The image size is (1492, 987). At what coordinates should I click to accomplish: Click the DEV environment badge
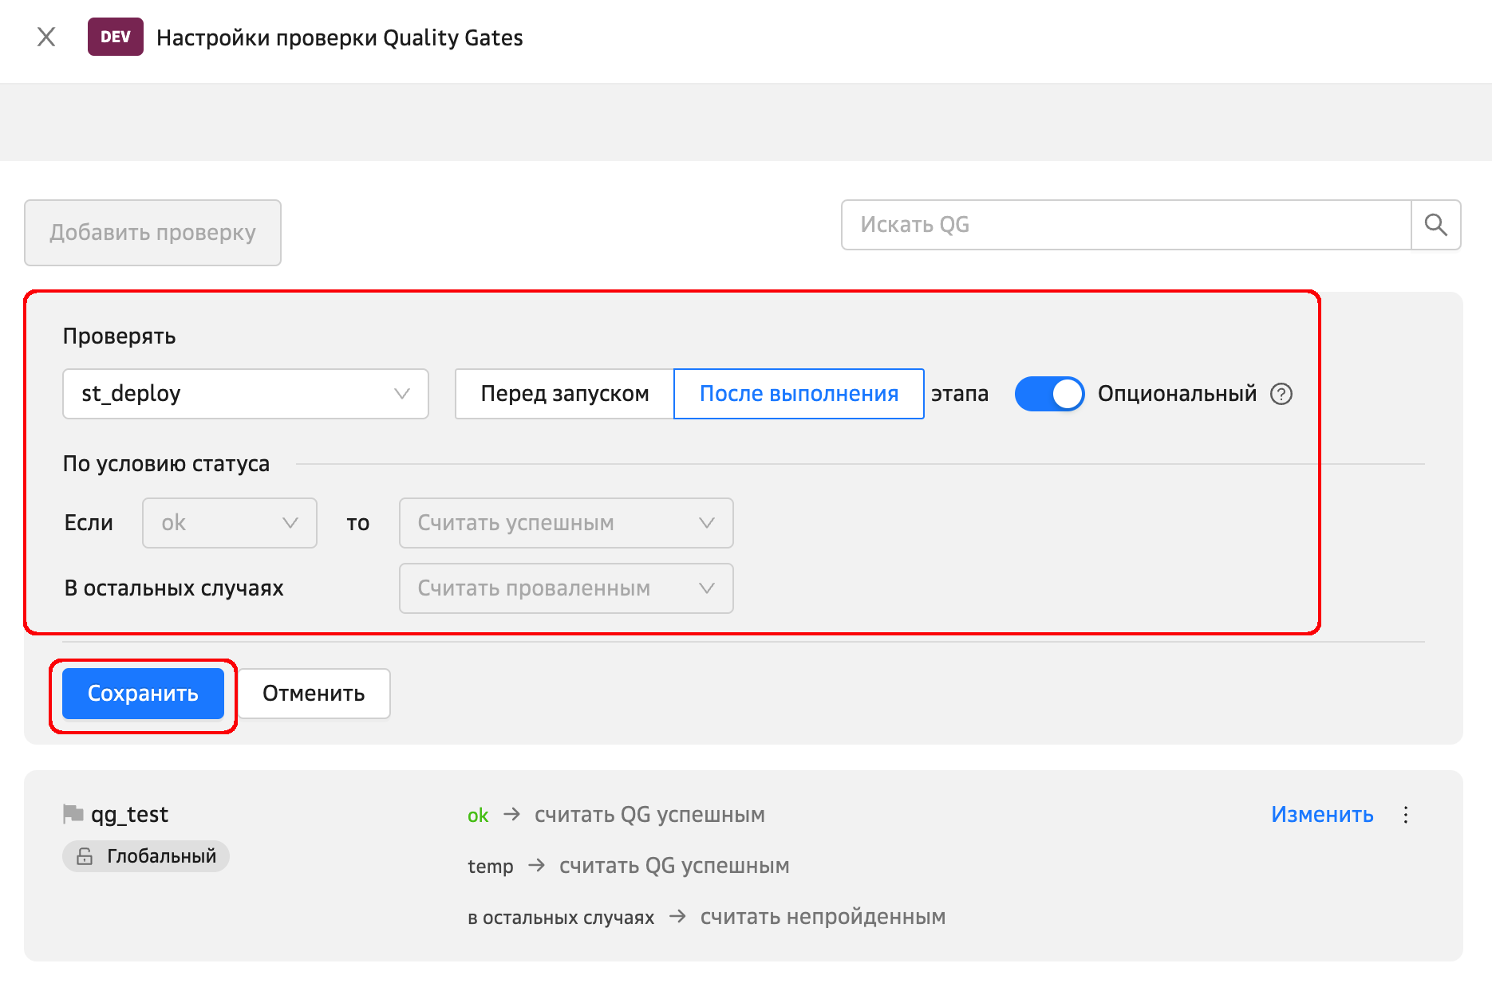pyautogui.click(x=115, y=37)
